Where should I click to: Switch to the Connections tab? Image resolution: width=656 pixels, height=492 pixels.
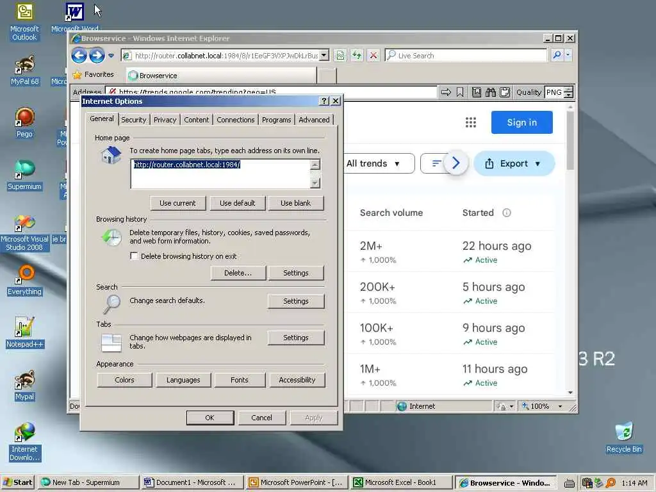click(x=236, y=120)
